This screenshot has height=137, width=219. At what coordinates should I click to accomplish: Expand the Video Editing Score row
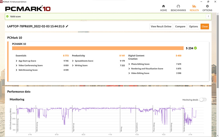coord(129,73)
